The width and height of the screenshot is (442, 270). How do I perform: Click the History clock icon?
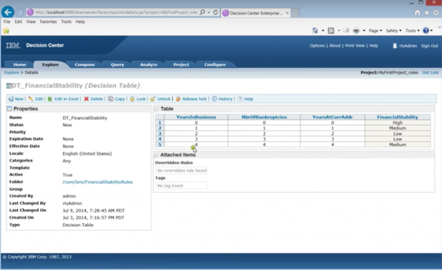[214, 99]
